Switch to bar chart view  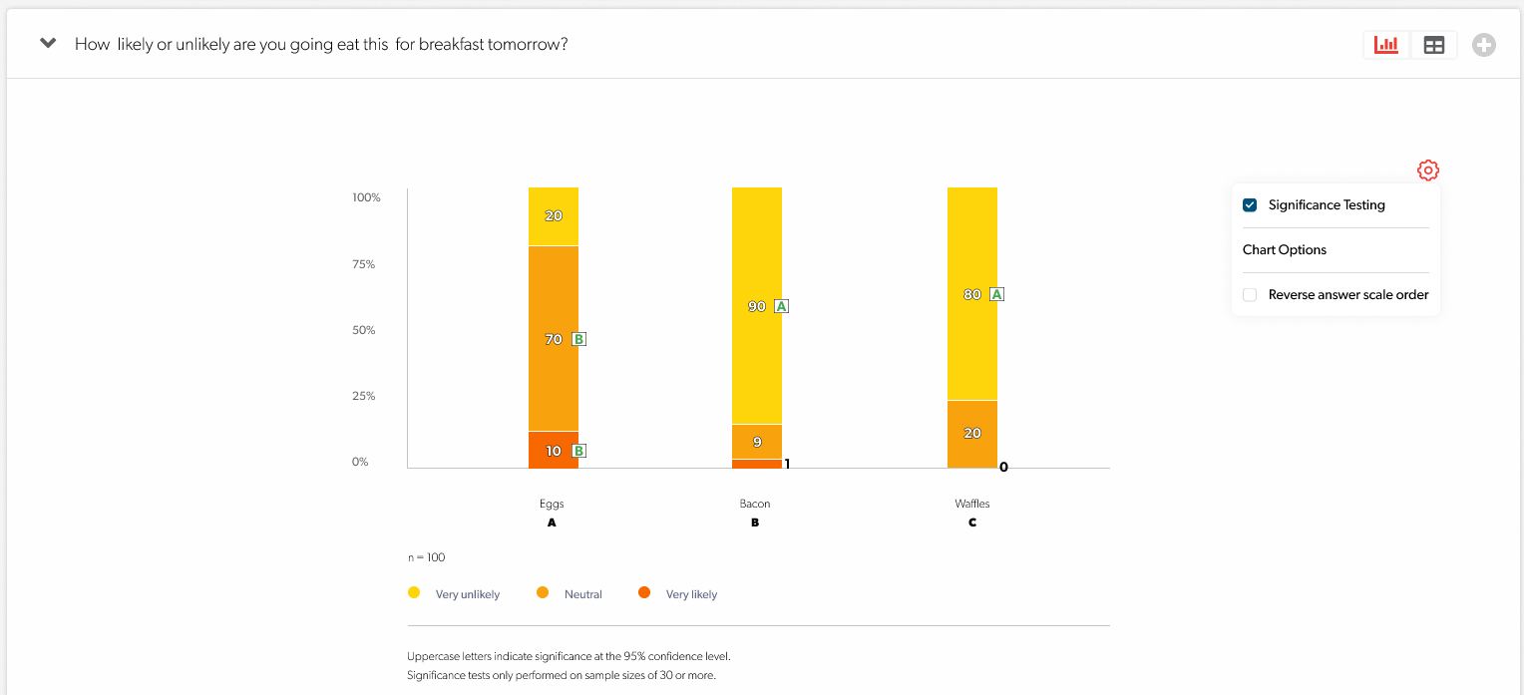[1386, 45]
